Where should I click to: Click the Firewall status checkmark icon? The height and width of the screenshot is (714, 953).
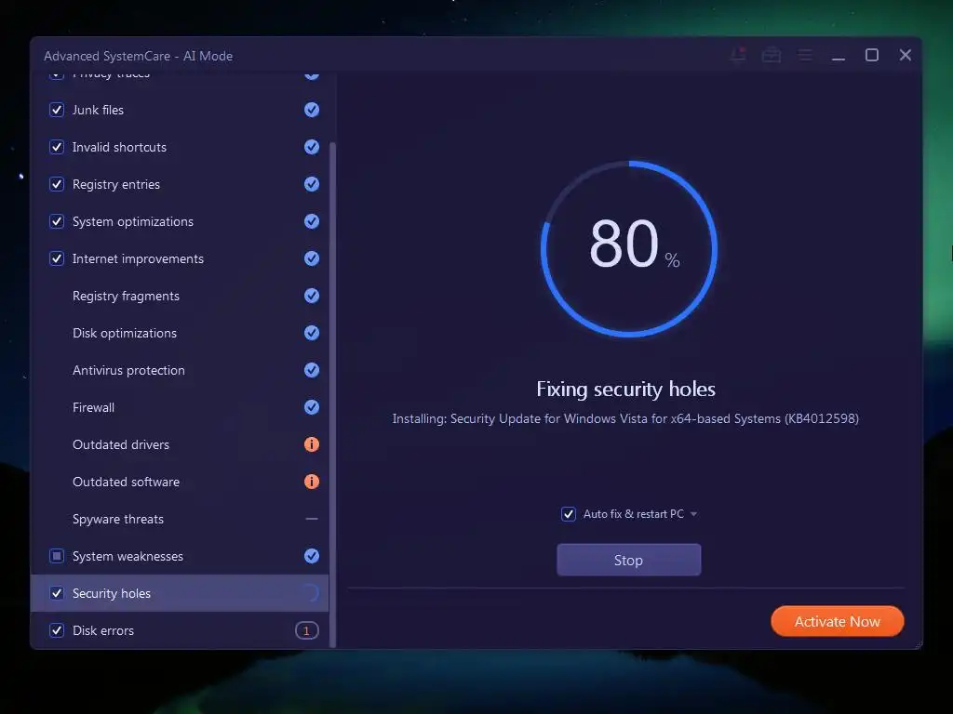(311, 407)
